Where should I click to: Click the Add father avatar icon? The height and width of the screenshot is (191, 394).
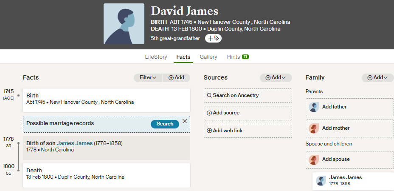(314, 107)
